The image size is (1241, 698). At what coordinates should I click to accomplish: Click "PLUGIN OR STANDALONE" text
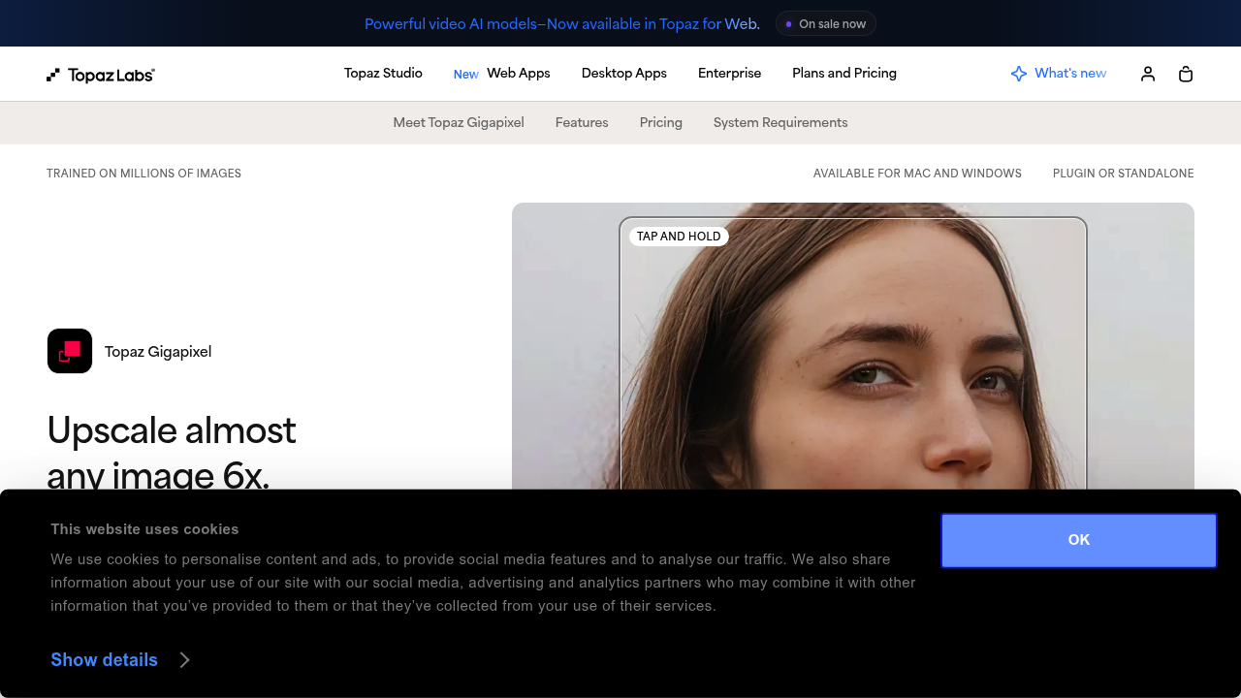1124,174
